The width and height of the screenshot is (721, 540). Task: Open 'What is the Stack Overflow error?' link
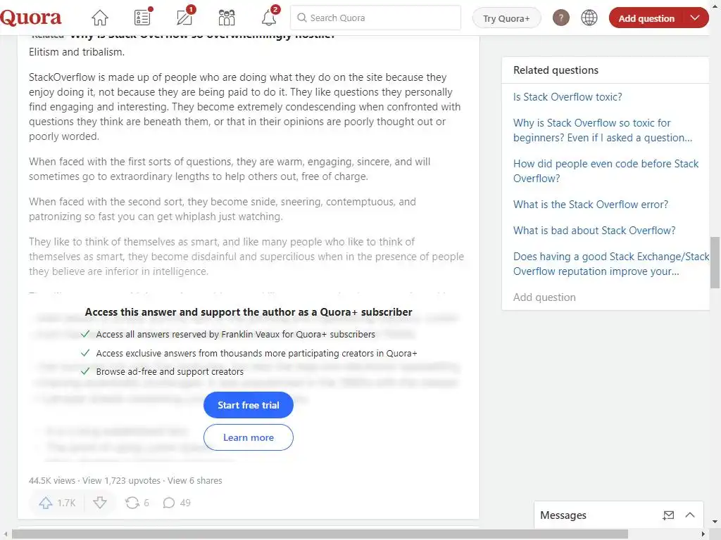[x=591, y=205]
